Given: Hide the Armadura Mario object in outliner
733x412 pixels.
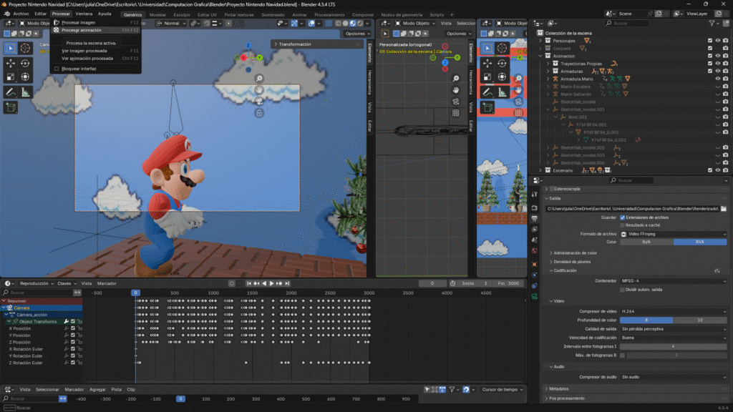Looking at the screenshot, I should pos(717,79).
